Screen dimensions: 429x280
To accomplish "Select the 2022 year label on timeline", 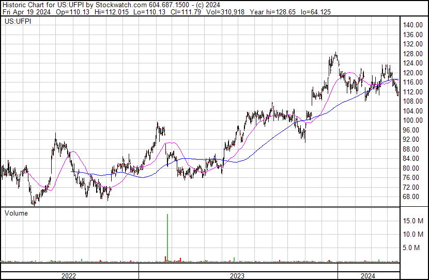I will (x=69, y=276).
